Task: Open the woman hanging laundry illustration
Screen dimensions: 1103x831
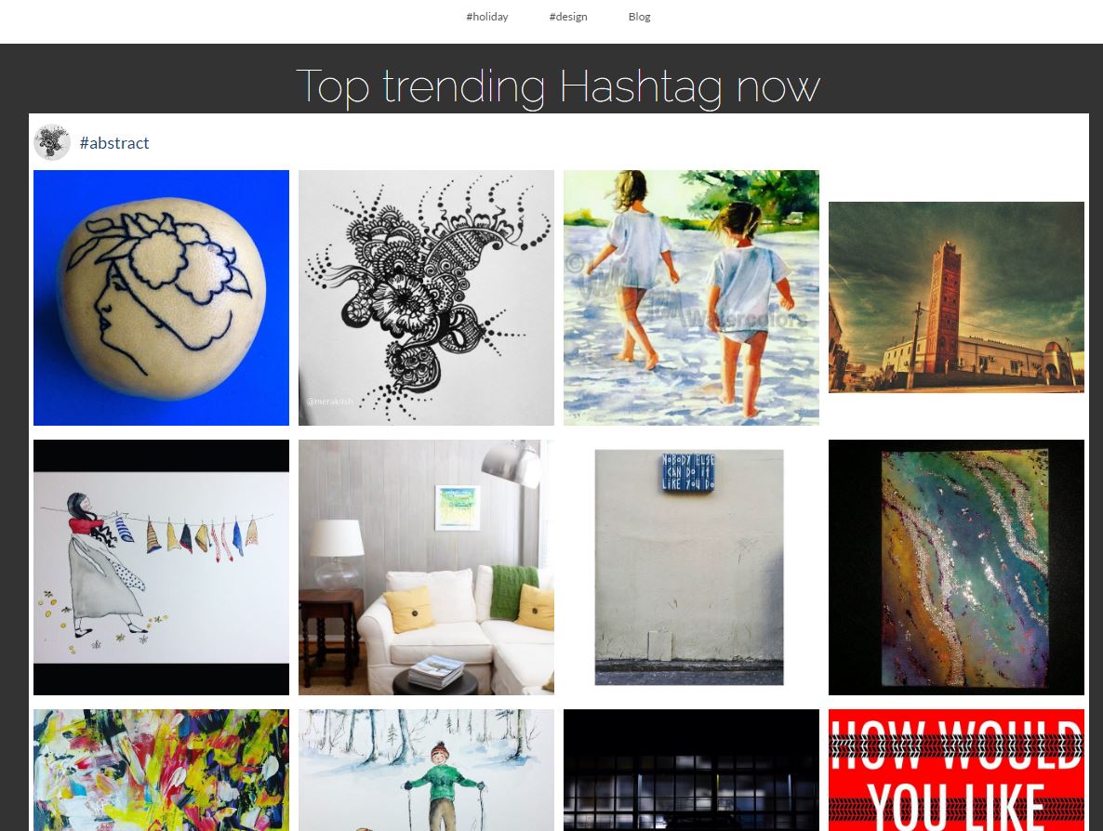Action: point(161,567)
